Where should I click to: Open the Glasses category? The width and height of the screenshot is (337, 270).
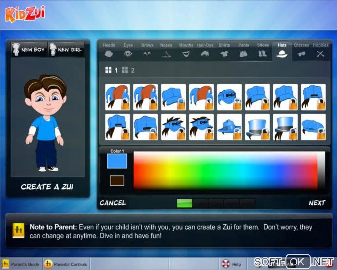point(301,51)
